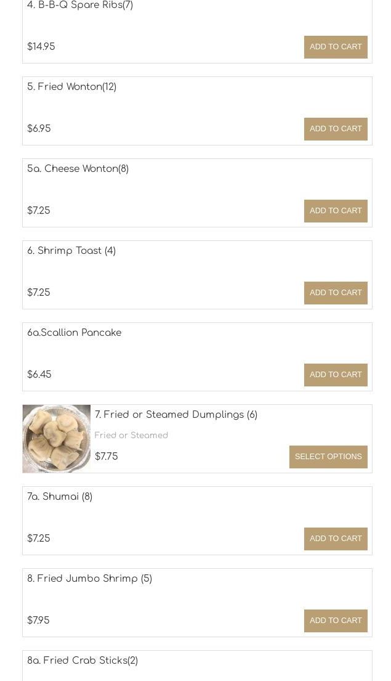Viewport: 391px width, 681px height.
Task: Click the Fried or Steamed description text
Action: [x=131, y=435]
